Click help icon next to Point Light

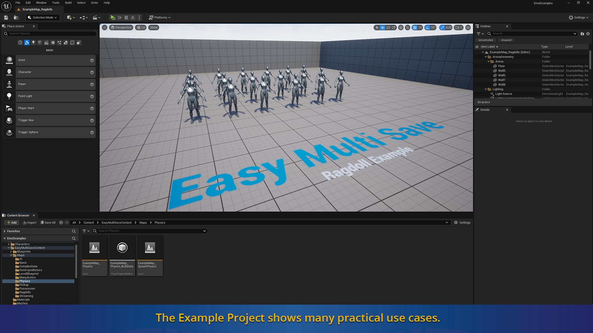92,96
